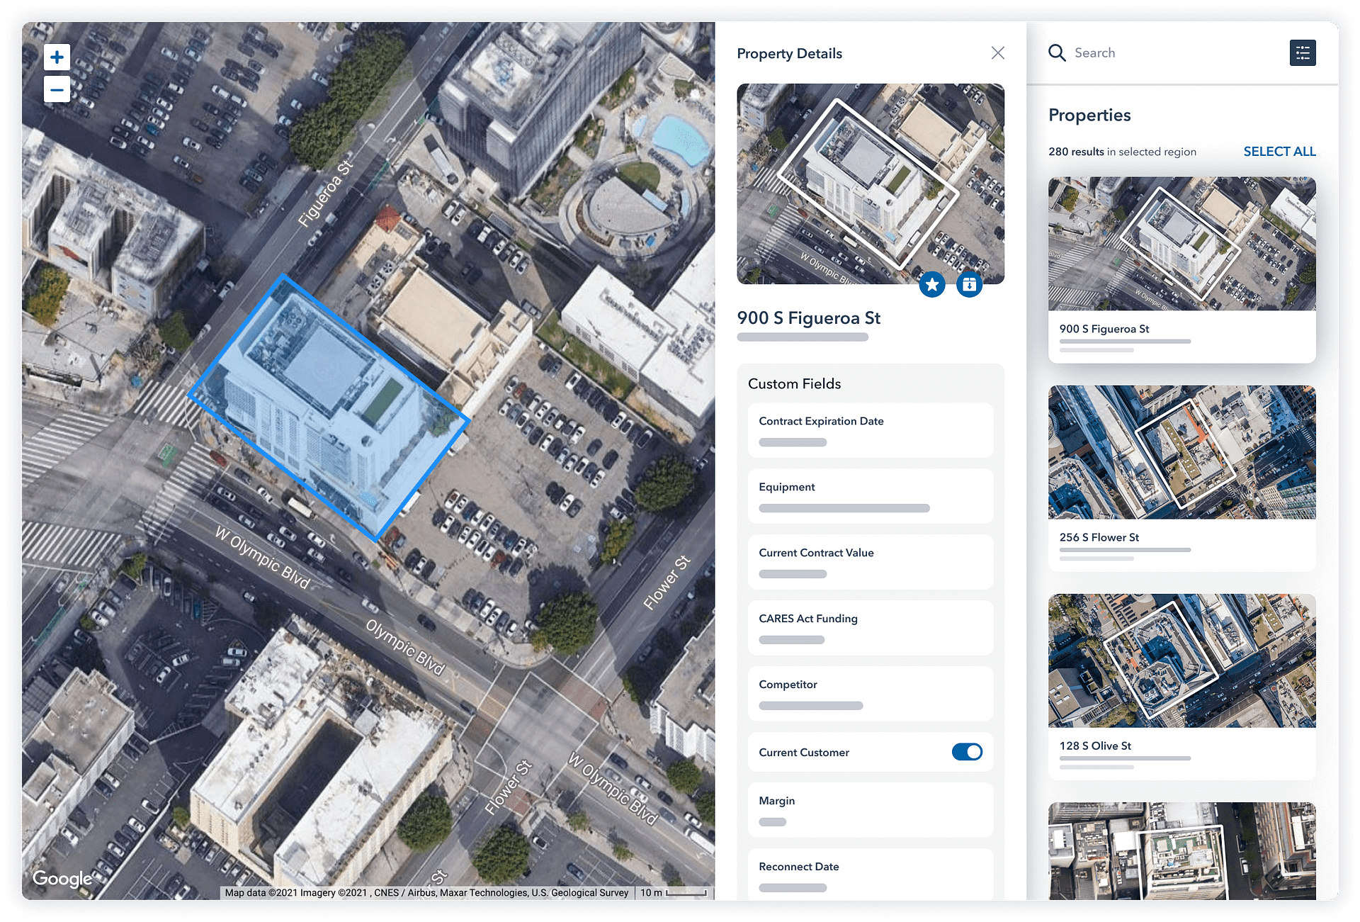Click the calendar icon on property photo
The width and height of the screenshot is (1360, 922).
(x=969, y=285)
